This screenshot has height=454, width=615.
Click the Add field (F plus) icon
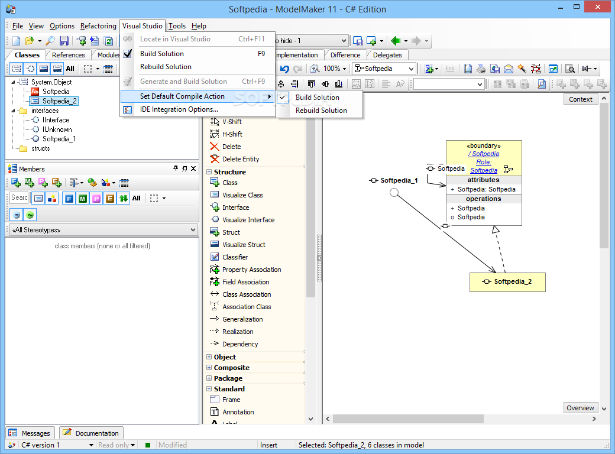(16, 183)
